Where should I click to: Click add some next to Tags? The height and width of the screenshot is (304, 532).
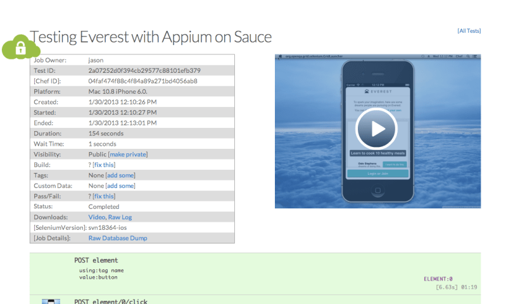pyautogui.click(x=120, y=175)
